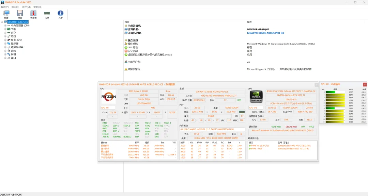
Task: Click the 显卡 (GPU) card icon in tree
Action: (9, 40)
